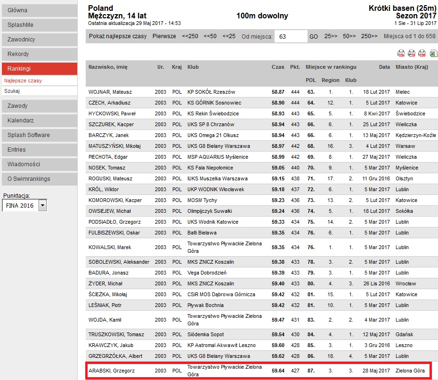This screenshot has width=438, height=380.
Task: Open meet city Wrocław
Action: pyautogui.click(x=406, y=283)
